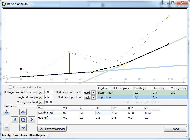Select the SK Höjd cell showing 0,2

click(103, 118)
